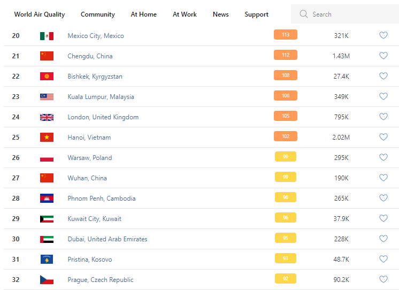Open the Community menu item
Viewport: 399px width, 290px height.
pos(97,14)
